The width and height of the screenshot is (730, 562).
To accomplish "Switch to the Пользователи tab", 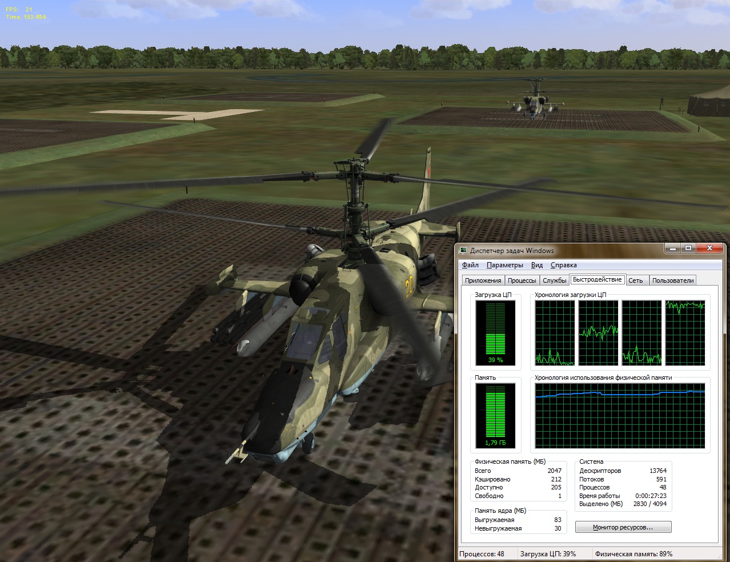I will click(673, 280).
